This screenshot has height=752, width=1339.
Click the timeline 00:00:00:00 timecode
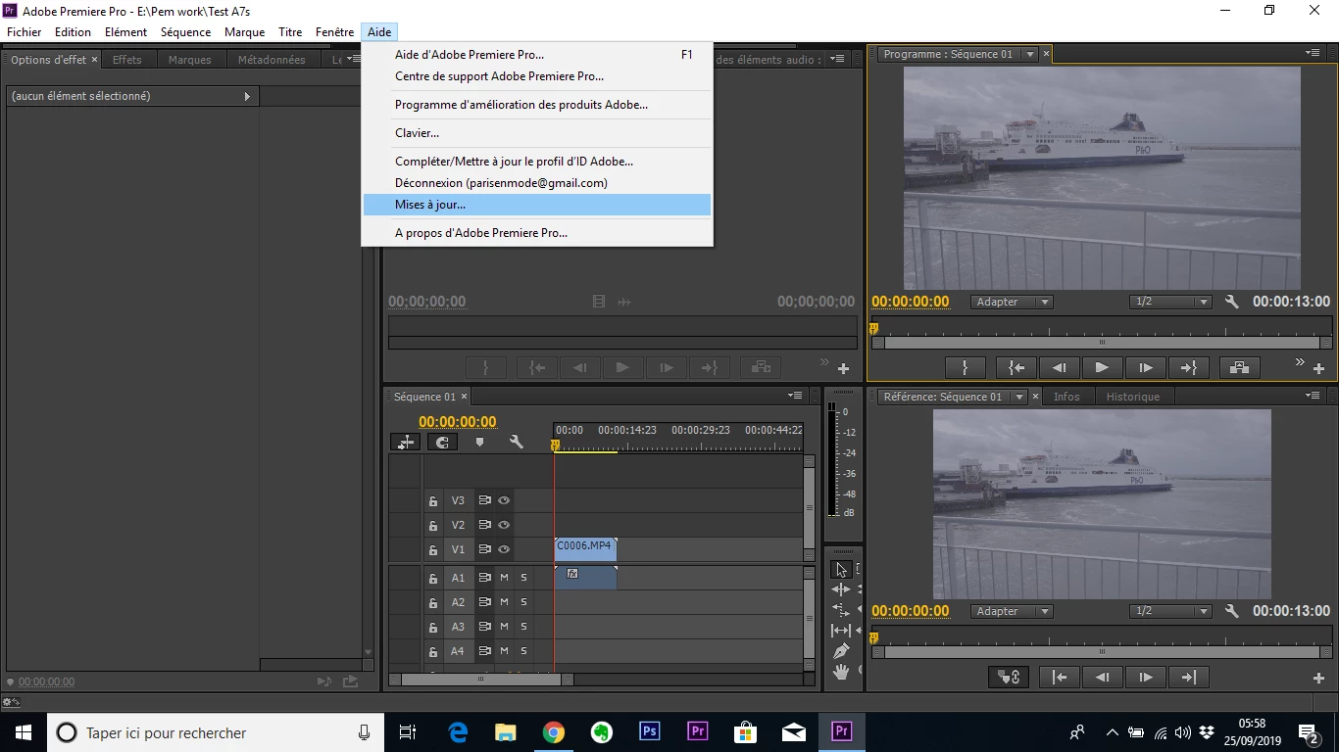(x=458, y=422)
